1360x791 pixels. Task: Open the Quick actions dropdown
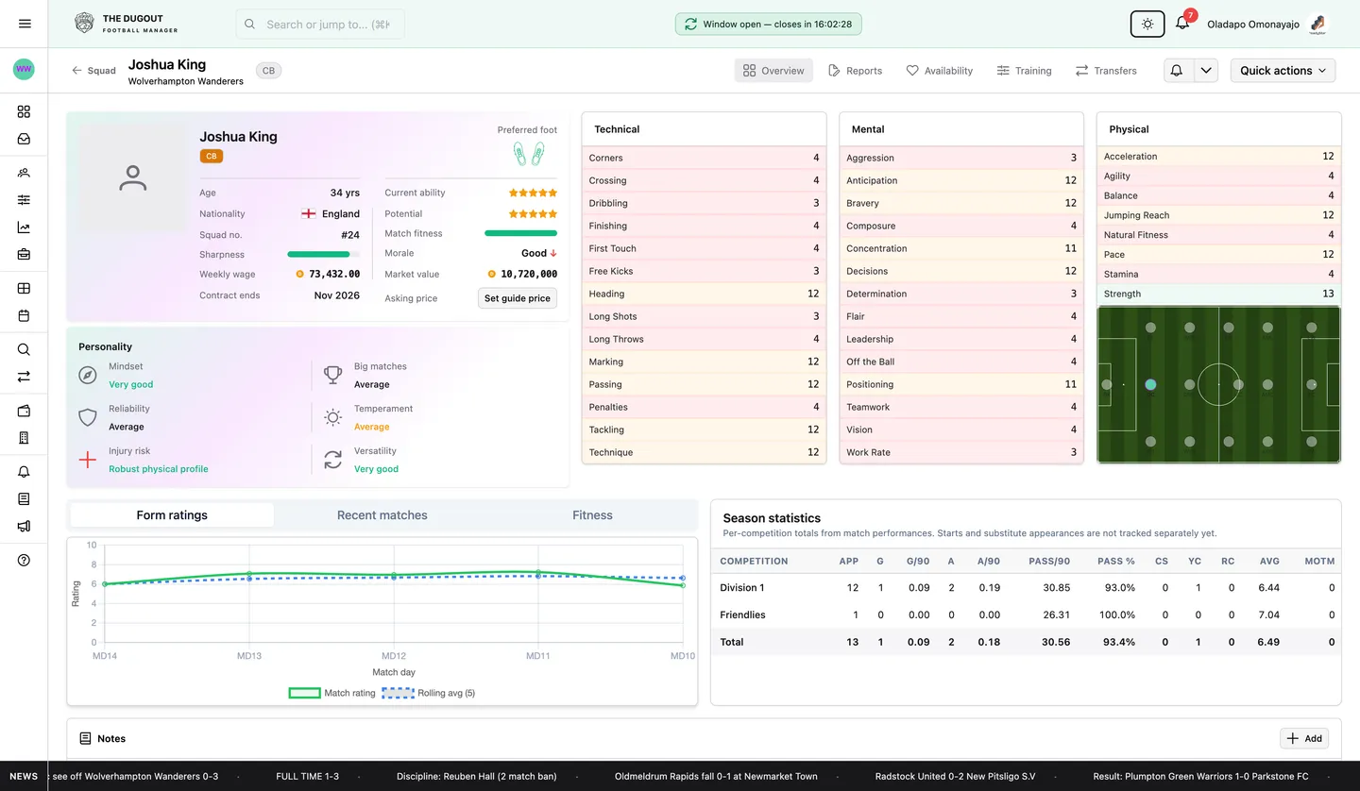pos(1283,71)
